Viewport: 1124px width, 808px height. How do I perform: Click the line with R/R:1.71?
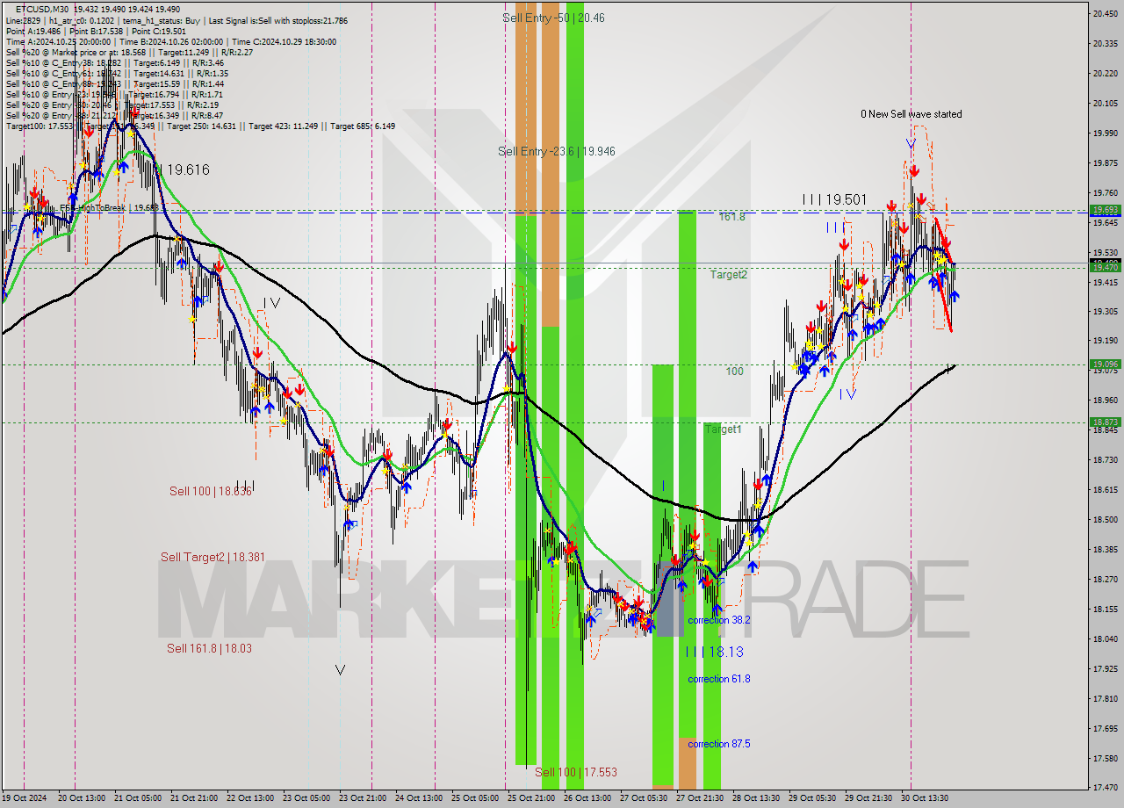pos(114,94)
